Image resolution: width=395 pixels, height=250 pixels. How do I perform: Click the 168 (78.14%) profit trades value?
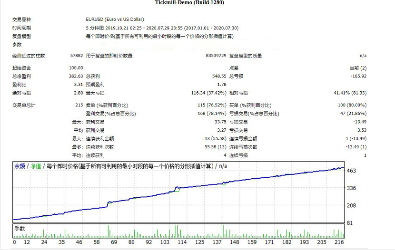212,114
